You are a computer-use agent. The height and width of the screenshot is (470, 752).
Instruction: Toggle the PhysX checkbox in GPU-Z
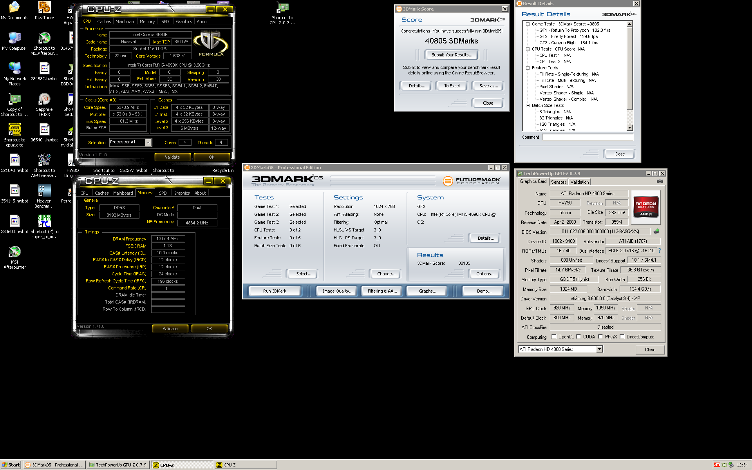pyautogui.click(x=600, y=337)
